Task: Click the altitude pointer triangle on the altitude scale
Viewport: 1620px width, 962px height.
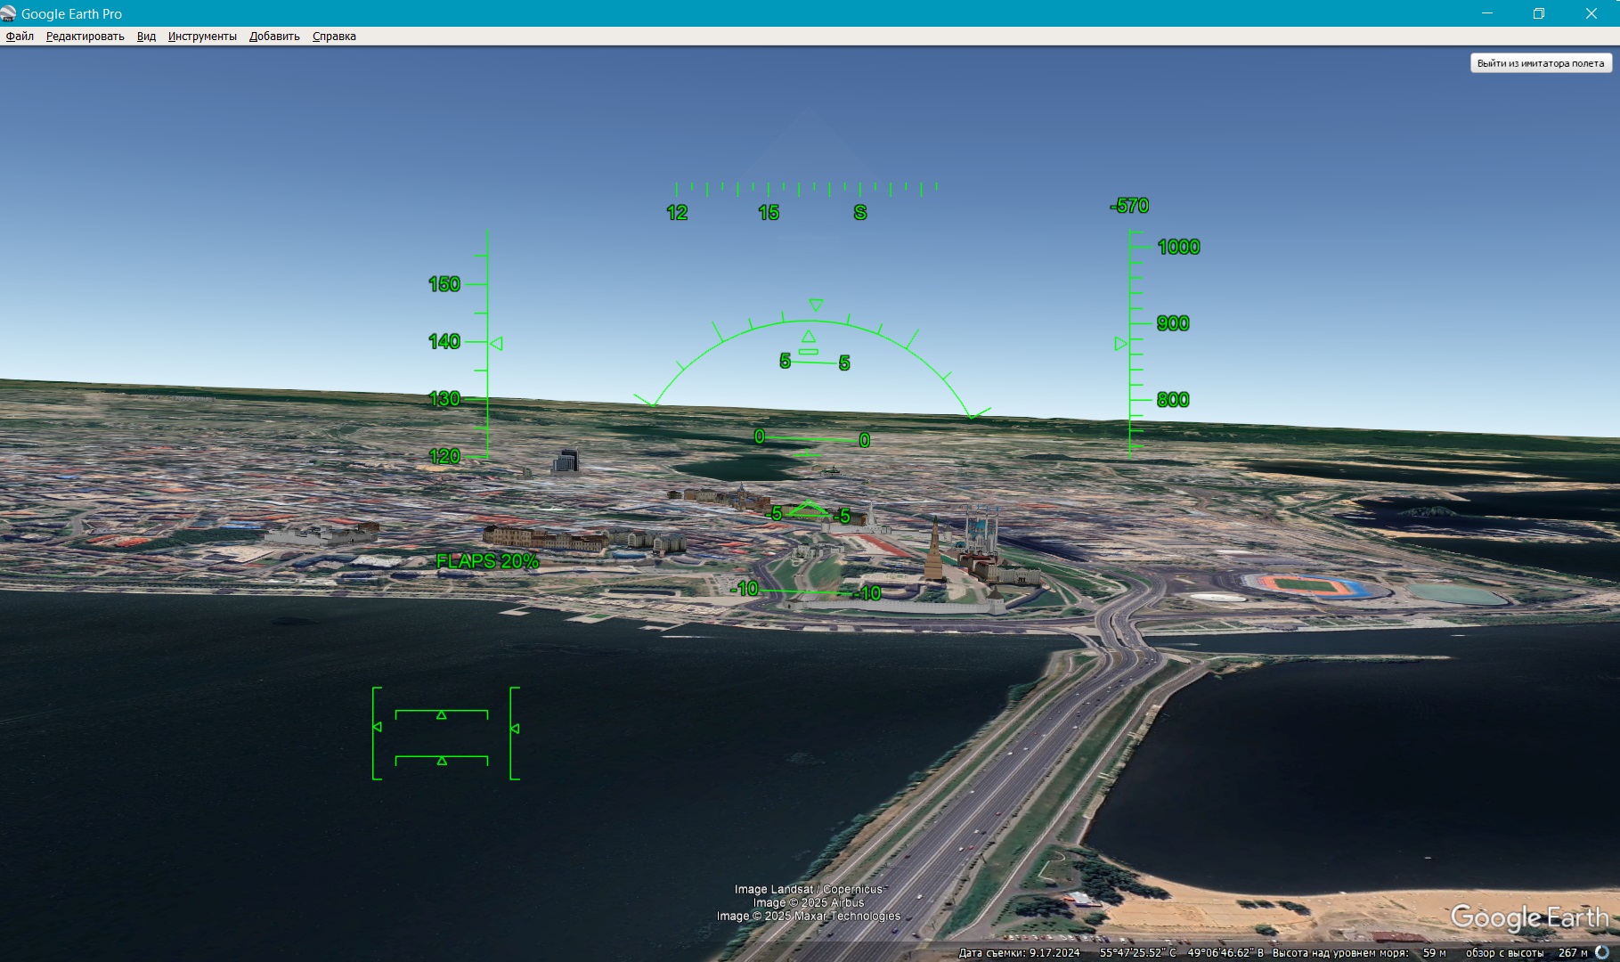Action: (x=1120, y=344)
